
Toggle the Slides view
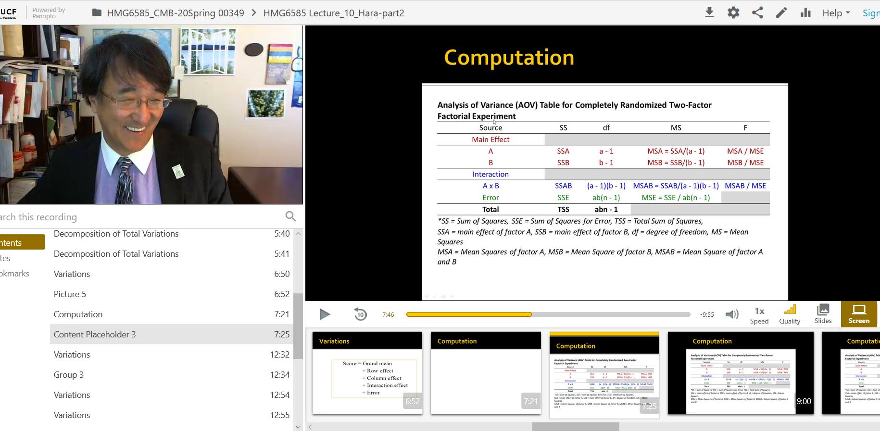coord(823,314)
